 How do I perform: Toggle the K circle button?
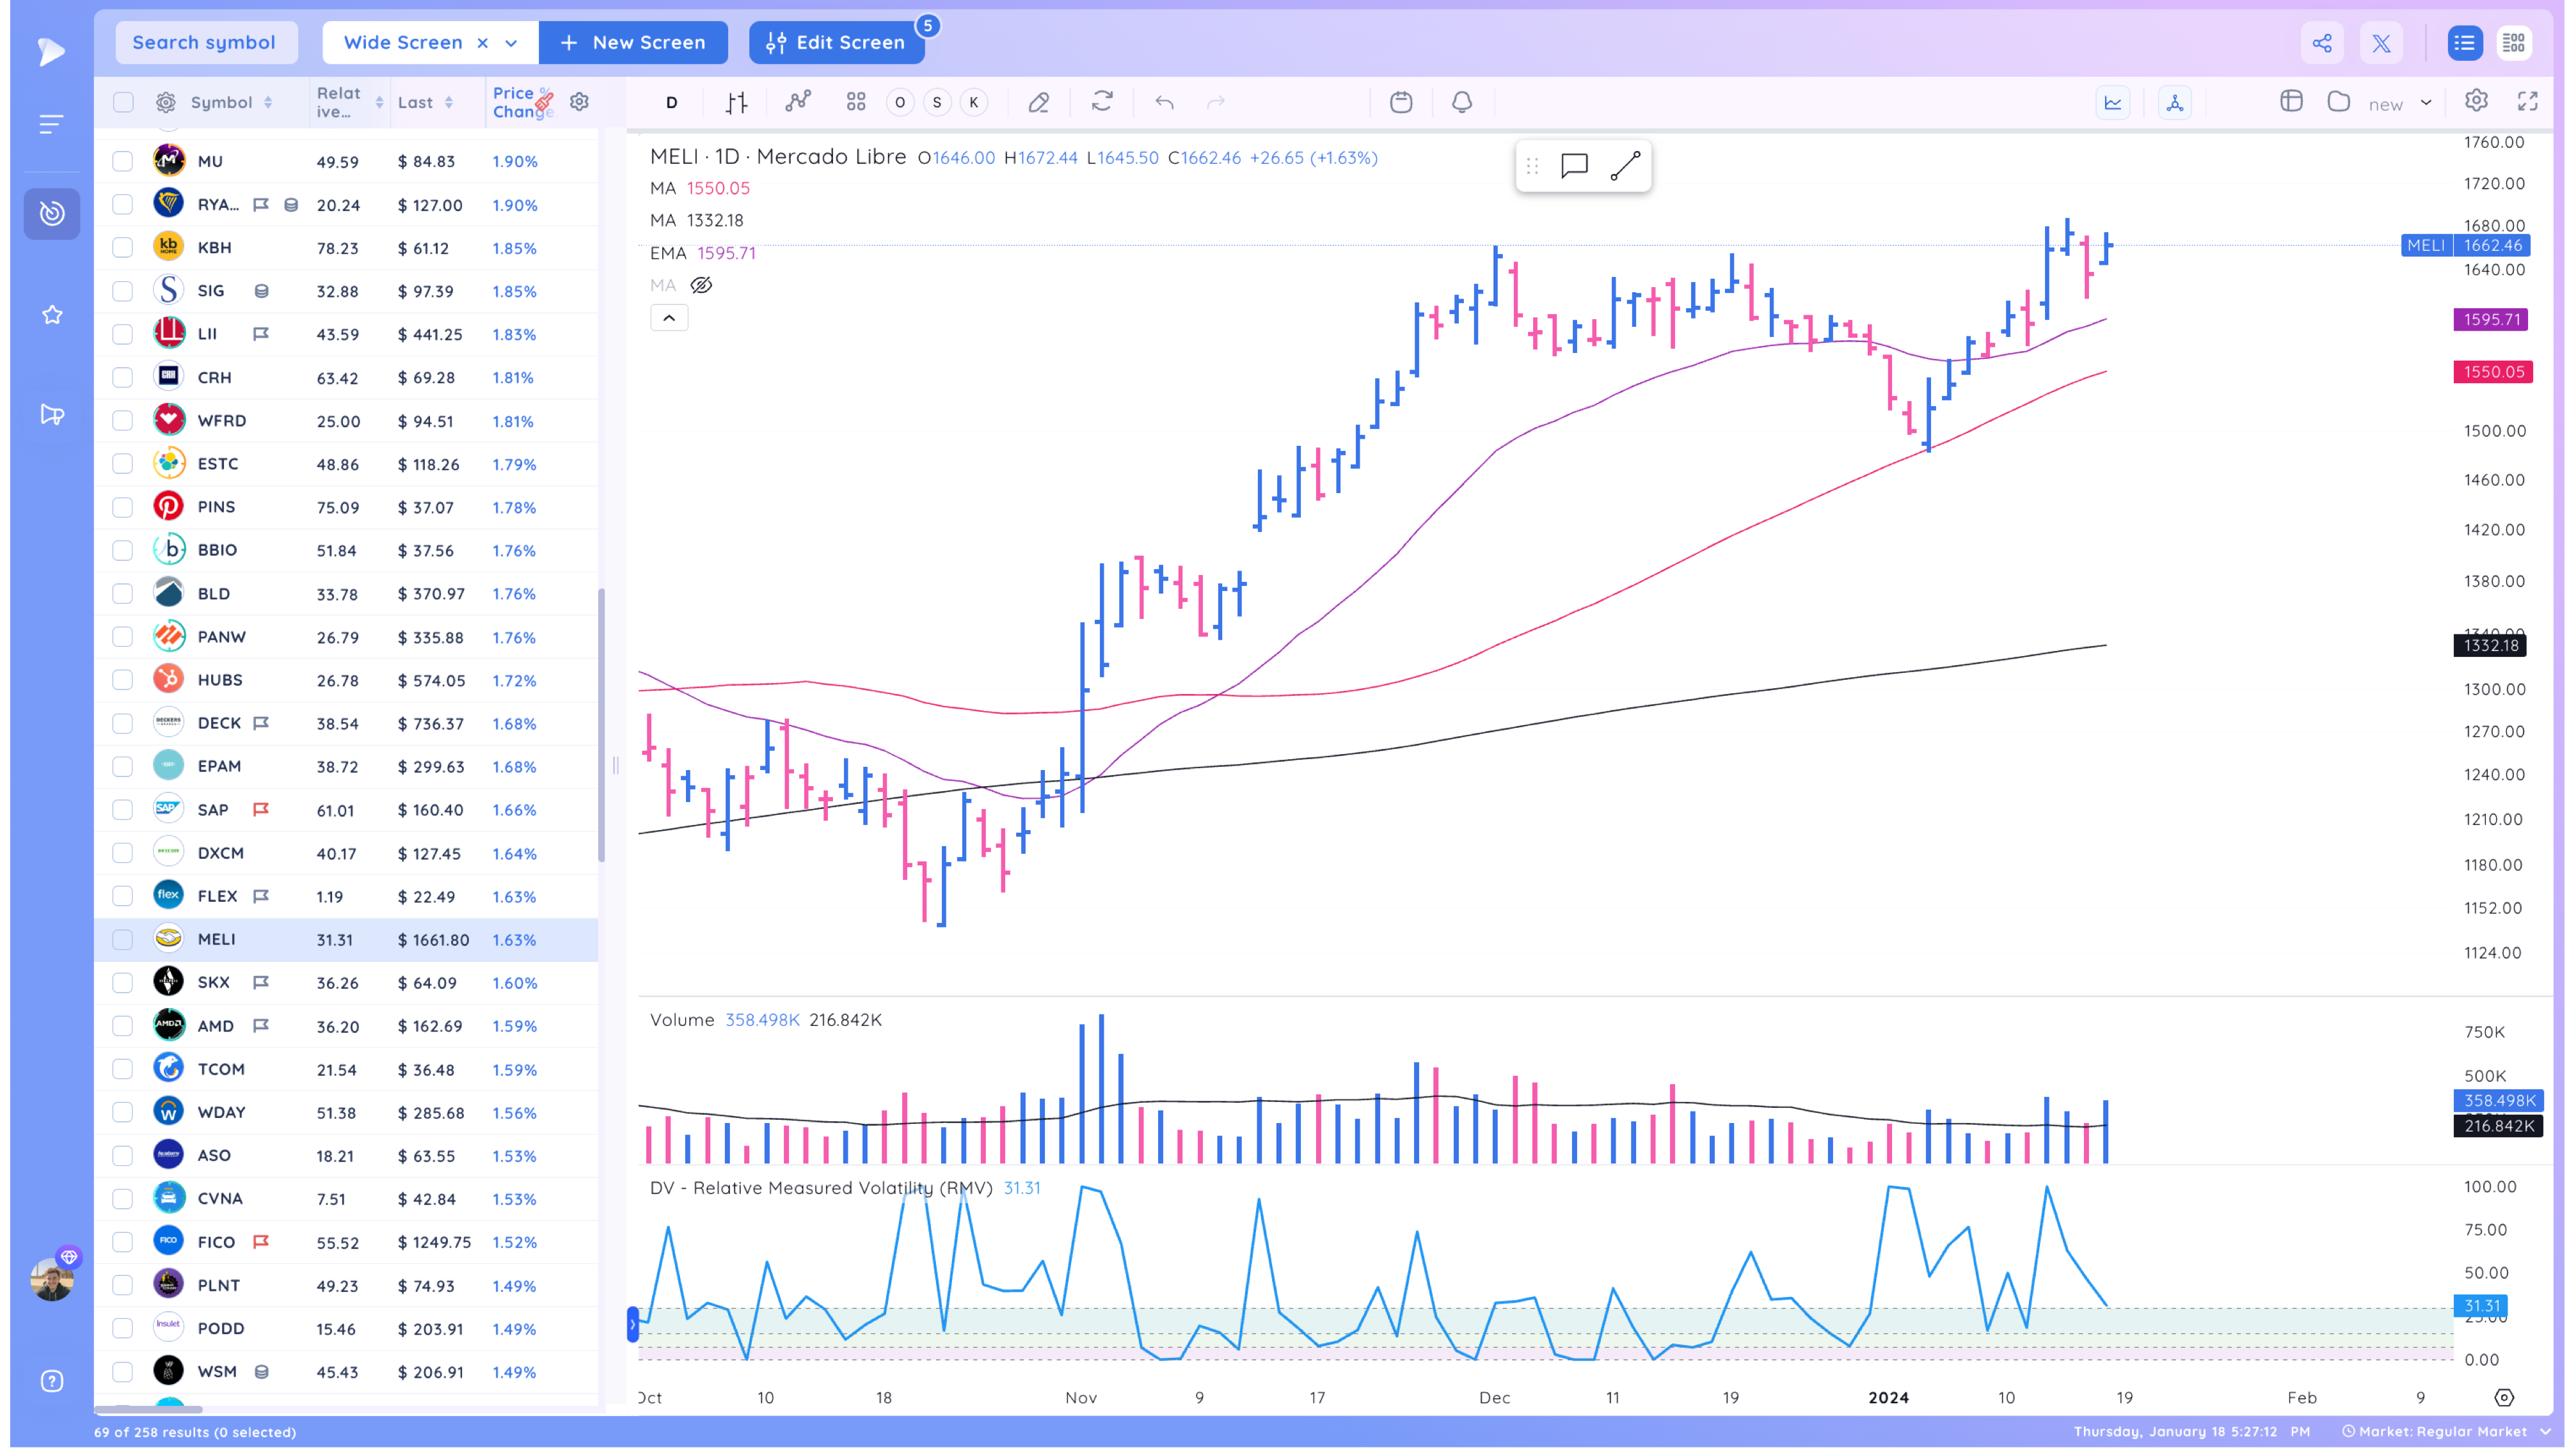(x=974, y=102)
